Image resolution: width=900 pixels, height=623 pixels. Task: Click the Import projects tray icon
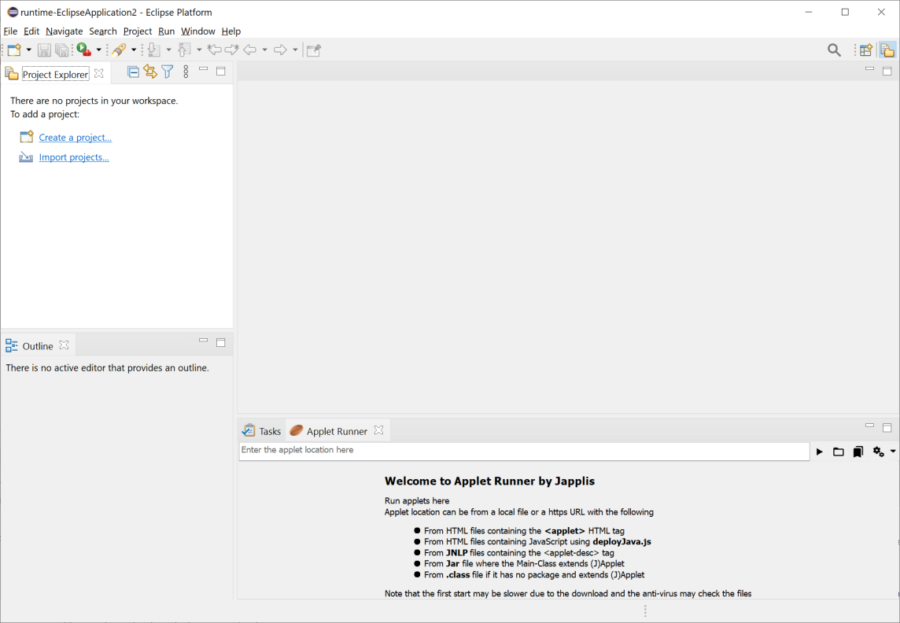[26, 157]
